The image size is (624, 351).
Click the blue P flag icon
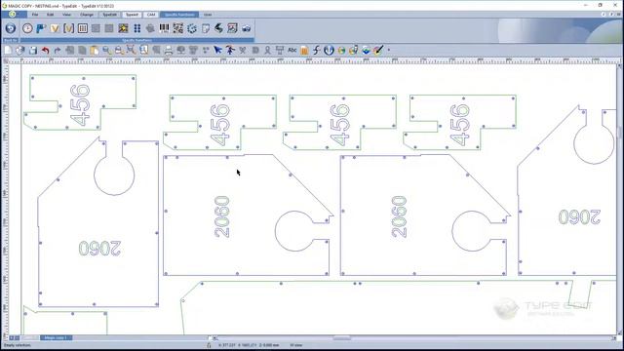point(41,28)
